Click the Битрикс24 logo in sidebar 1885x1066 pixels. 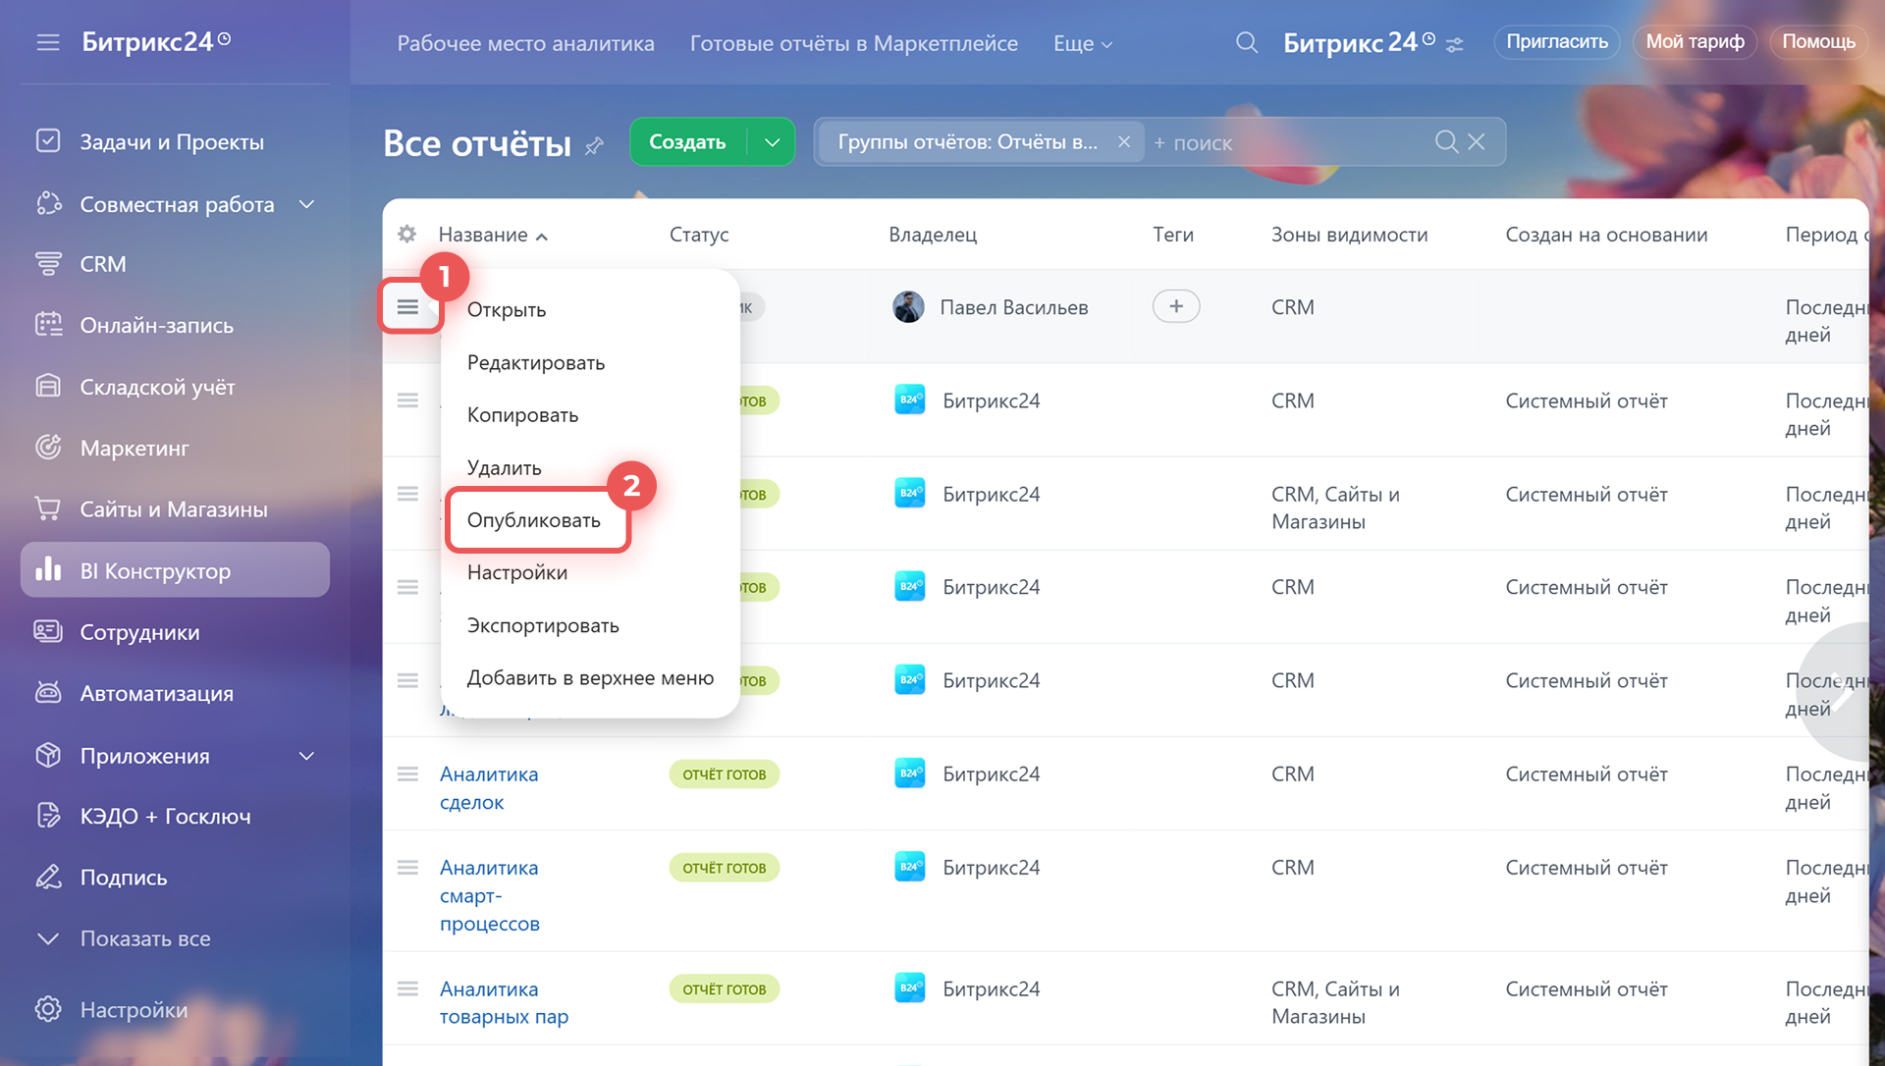tap(155, 41)
